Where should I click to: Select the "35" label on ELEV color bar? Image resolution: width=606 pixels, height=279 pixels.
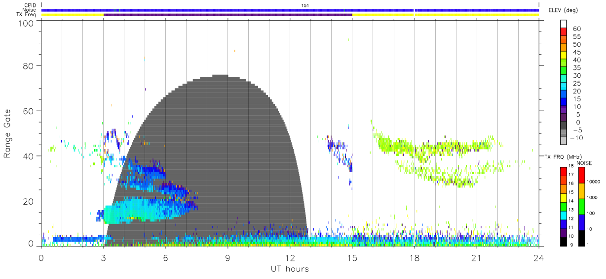pos(577,68)
